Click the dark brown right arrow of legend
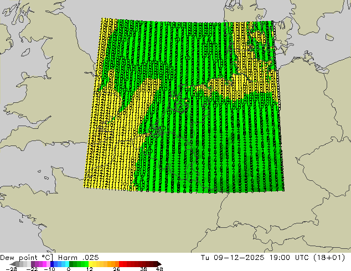 (x=159, y=264)
